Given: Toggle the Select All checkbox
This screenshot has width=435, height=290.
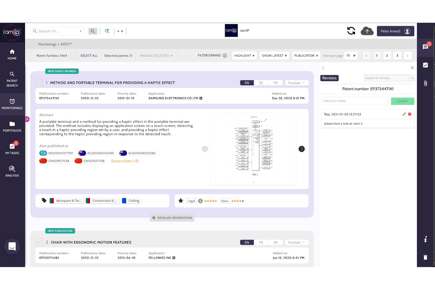Looking at the screenshot, I should 74,56.
